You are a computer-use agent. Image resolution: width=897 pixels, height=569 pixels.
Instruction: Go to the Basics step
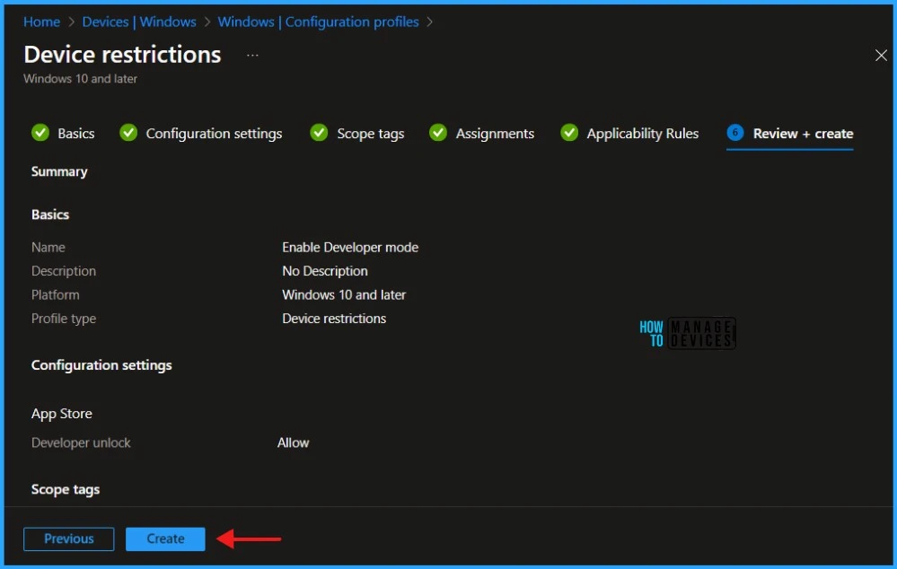76,133
